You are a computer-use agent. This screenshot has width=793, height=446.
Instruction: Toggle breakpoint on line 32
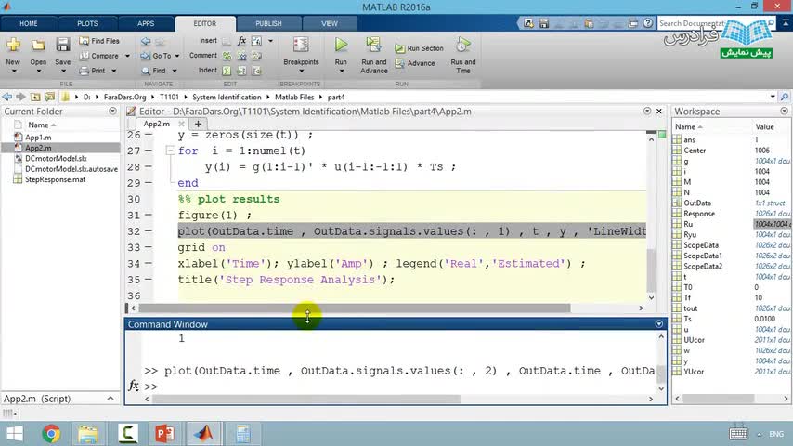(x=149, y=230)
